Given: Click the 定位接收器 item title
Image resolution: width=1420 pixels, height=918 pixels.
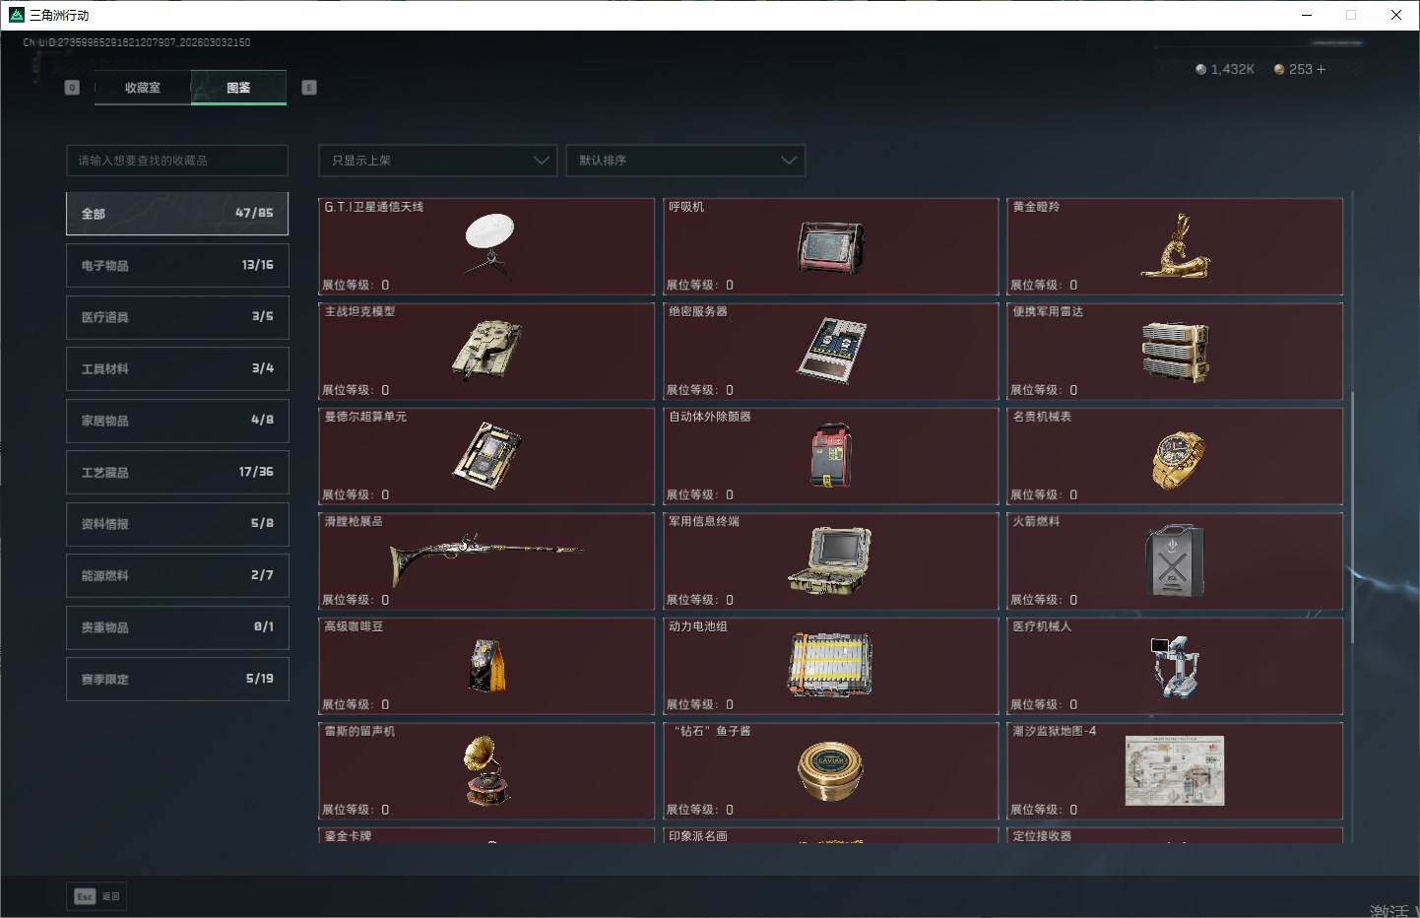Looking at the screenshot, I should pos(1042,836).
